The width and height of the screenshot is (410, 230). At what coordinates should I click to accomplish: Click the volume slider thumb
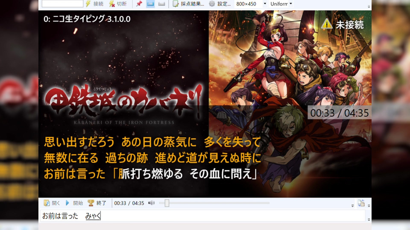pos(167,203)
